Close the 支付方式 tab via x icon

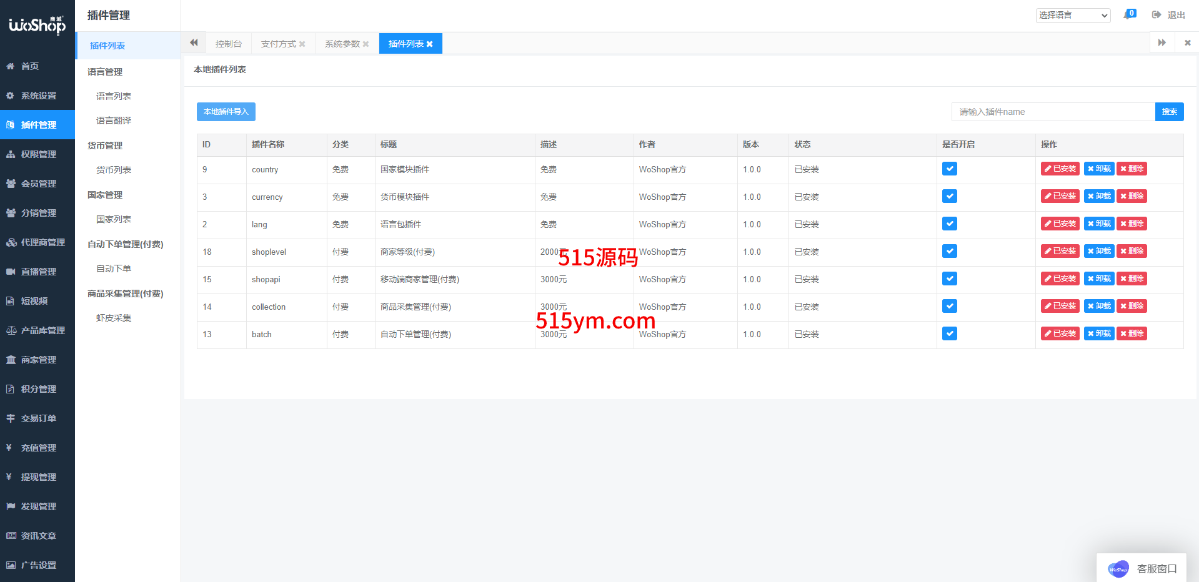pyautogui.click(x=302, y=44)
